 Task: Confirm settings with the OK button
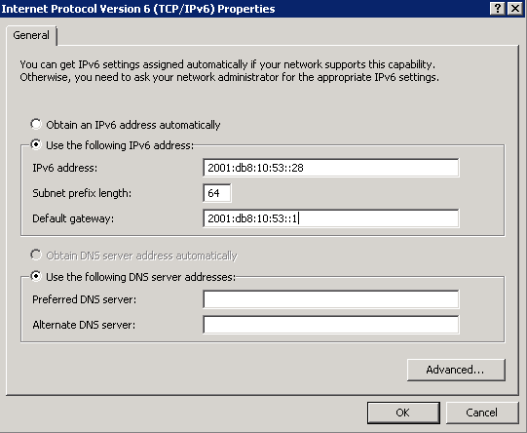[403, 413]
